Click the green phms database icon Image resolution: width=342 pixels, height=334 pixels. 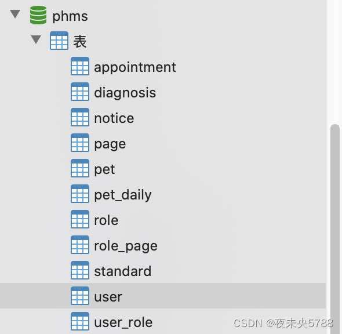point(38,15)
